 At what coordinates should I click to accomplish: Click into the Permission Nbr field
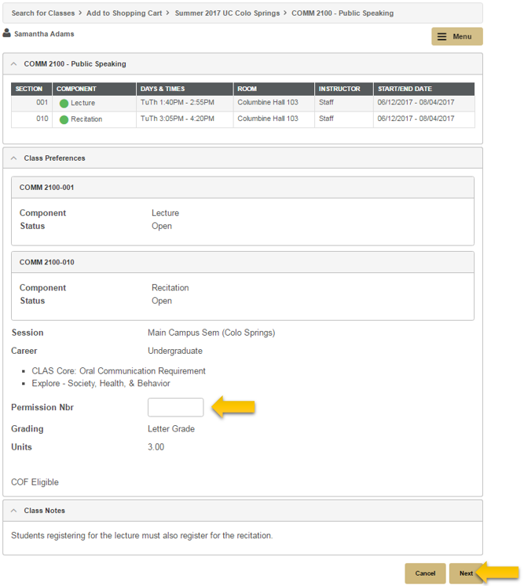coord(175,407)
